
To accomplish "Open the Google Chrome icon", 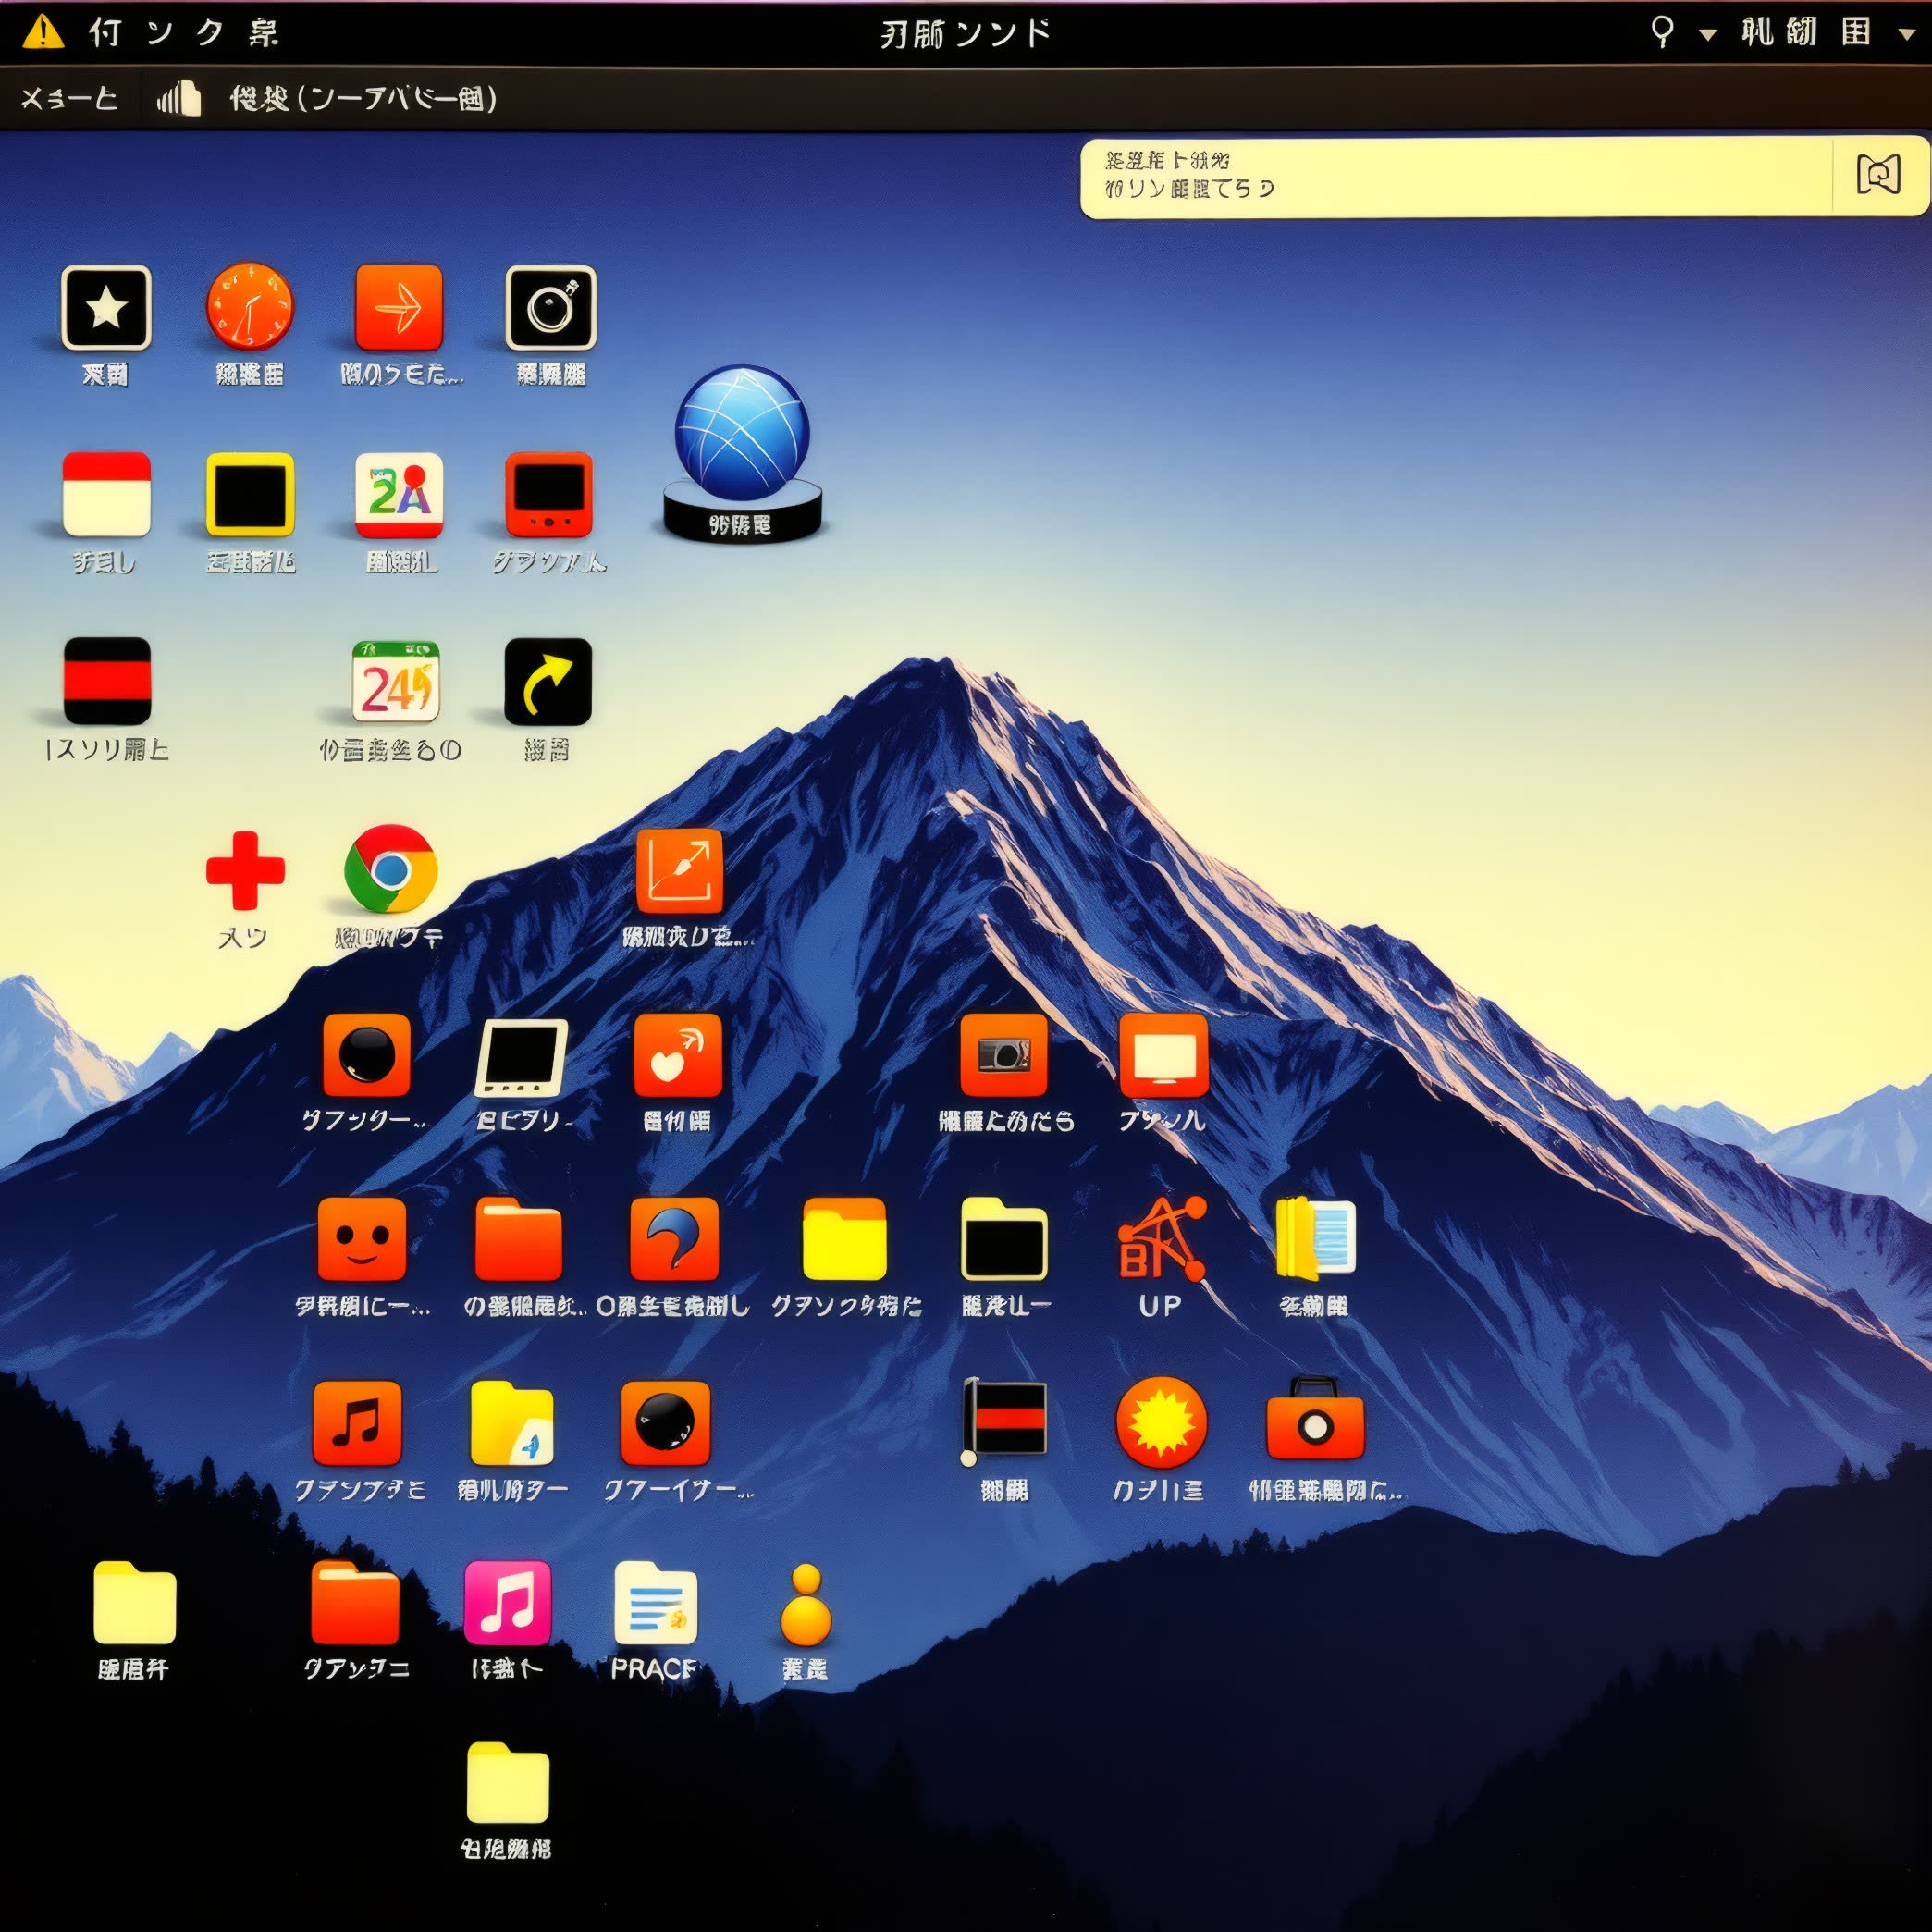I will (390, 869).
